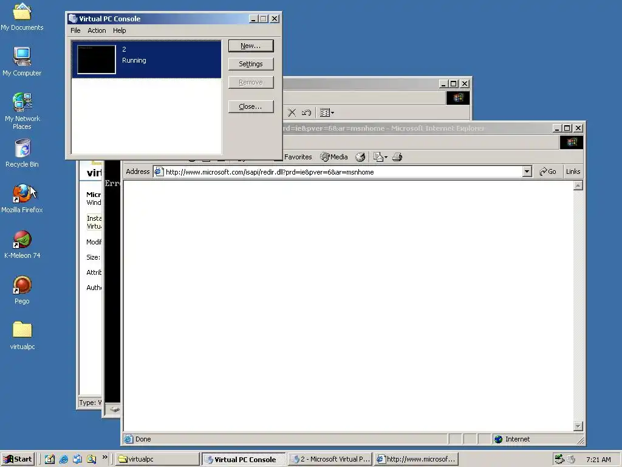Click Favorites in the IE toolbar
The width and height of the screenshot is (622, 467).
[298, 157]
